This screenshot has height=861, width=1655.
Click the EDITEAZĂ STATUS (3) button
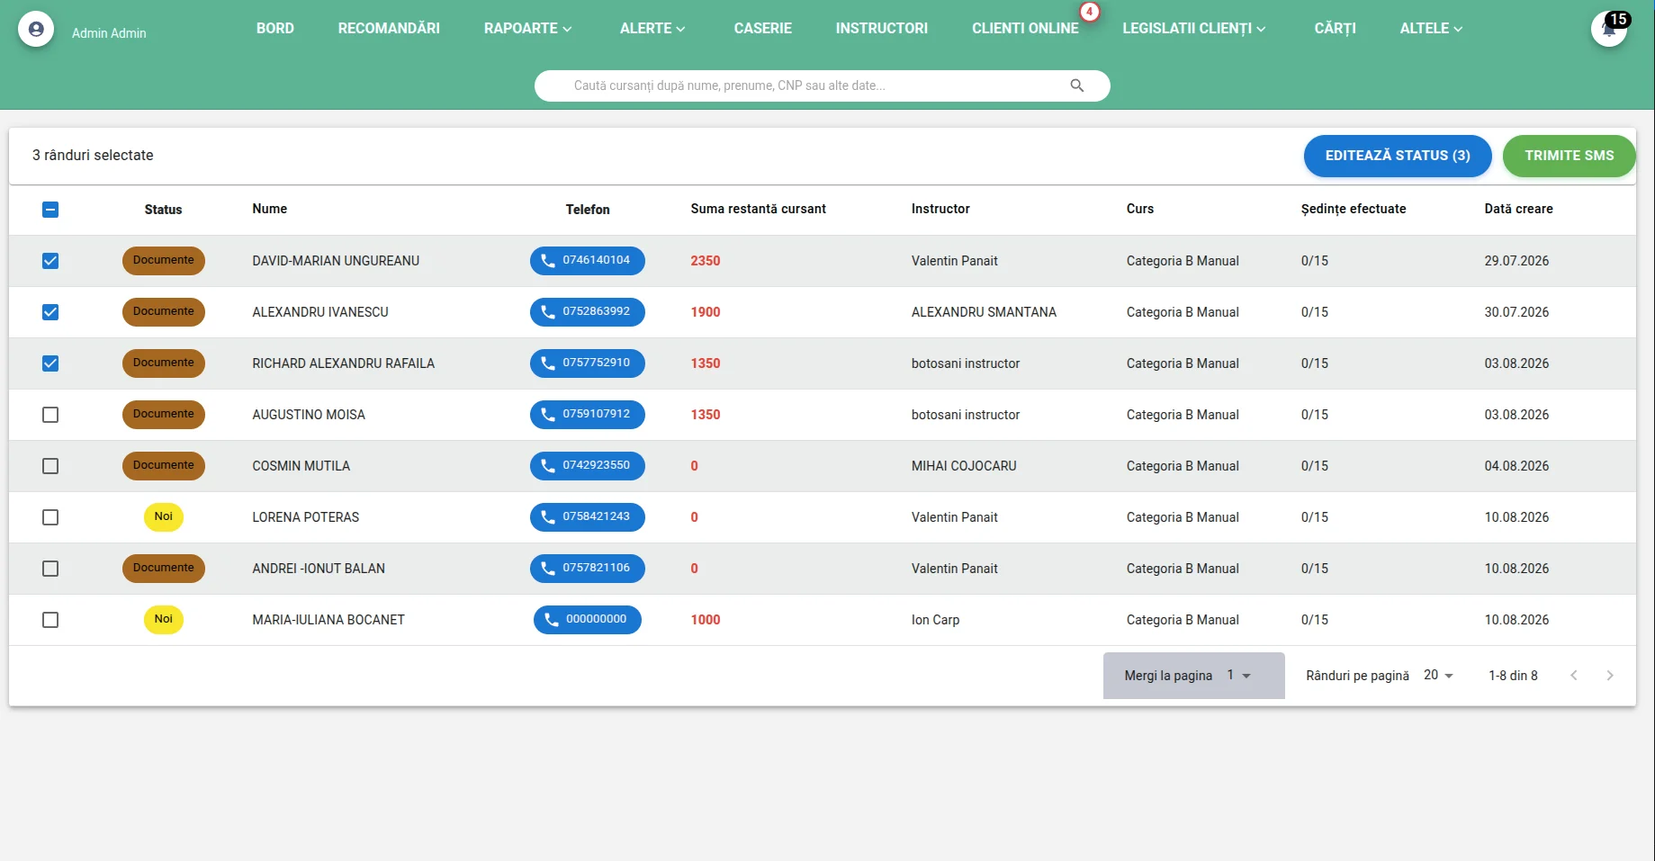[1398, 156]
